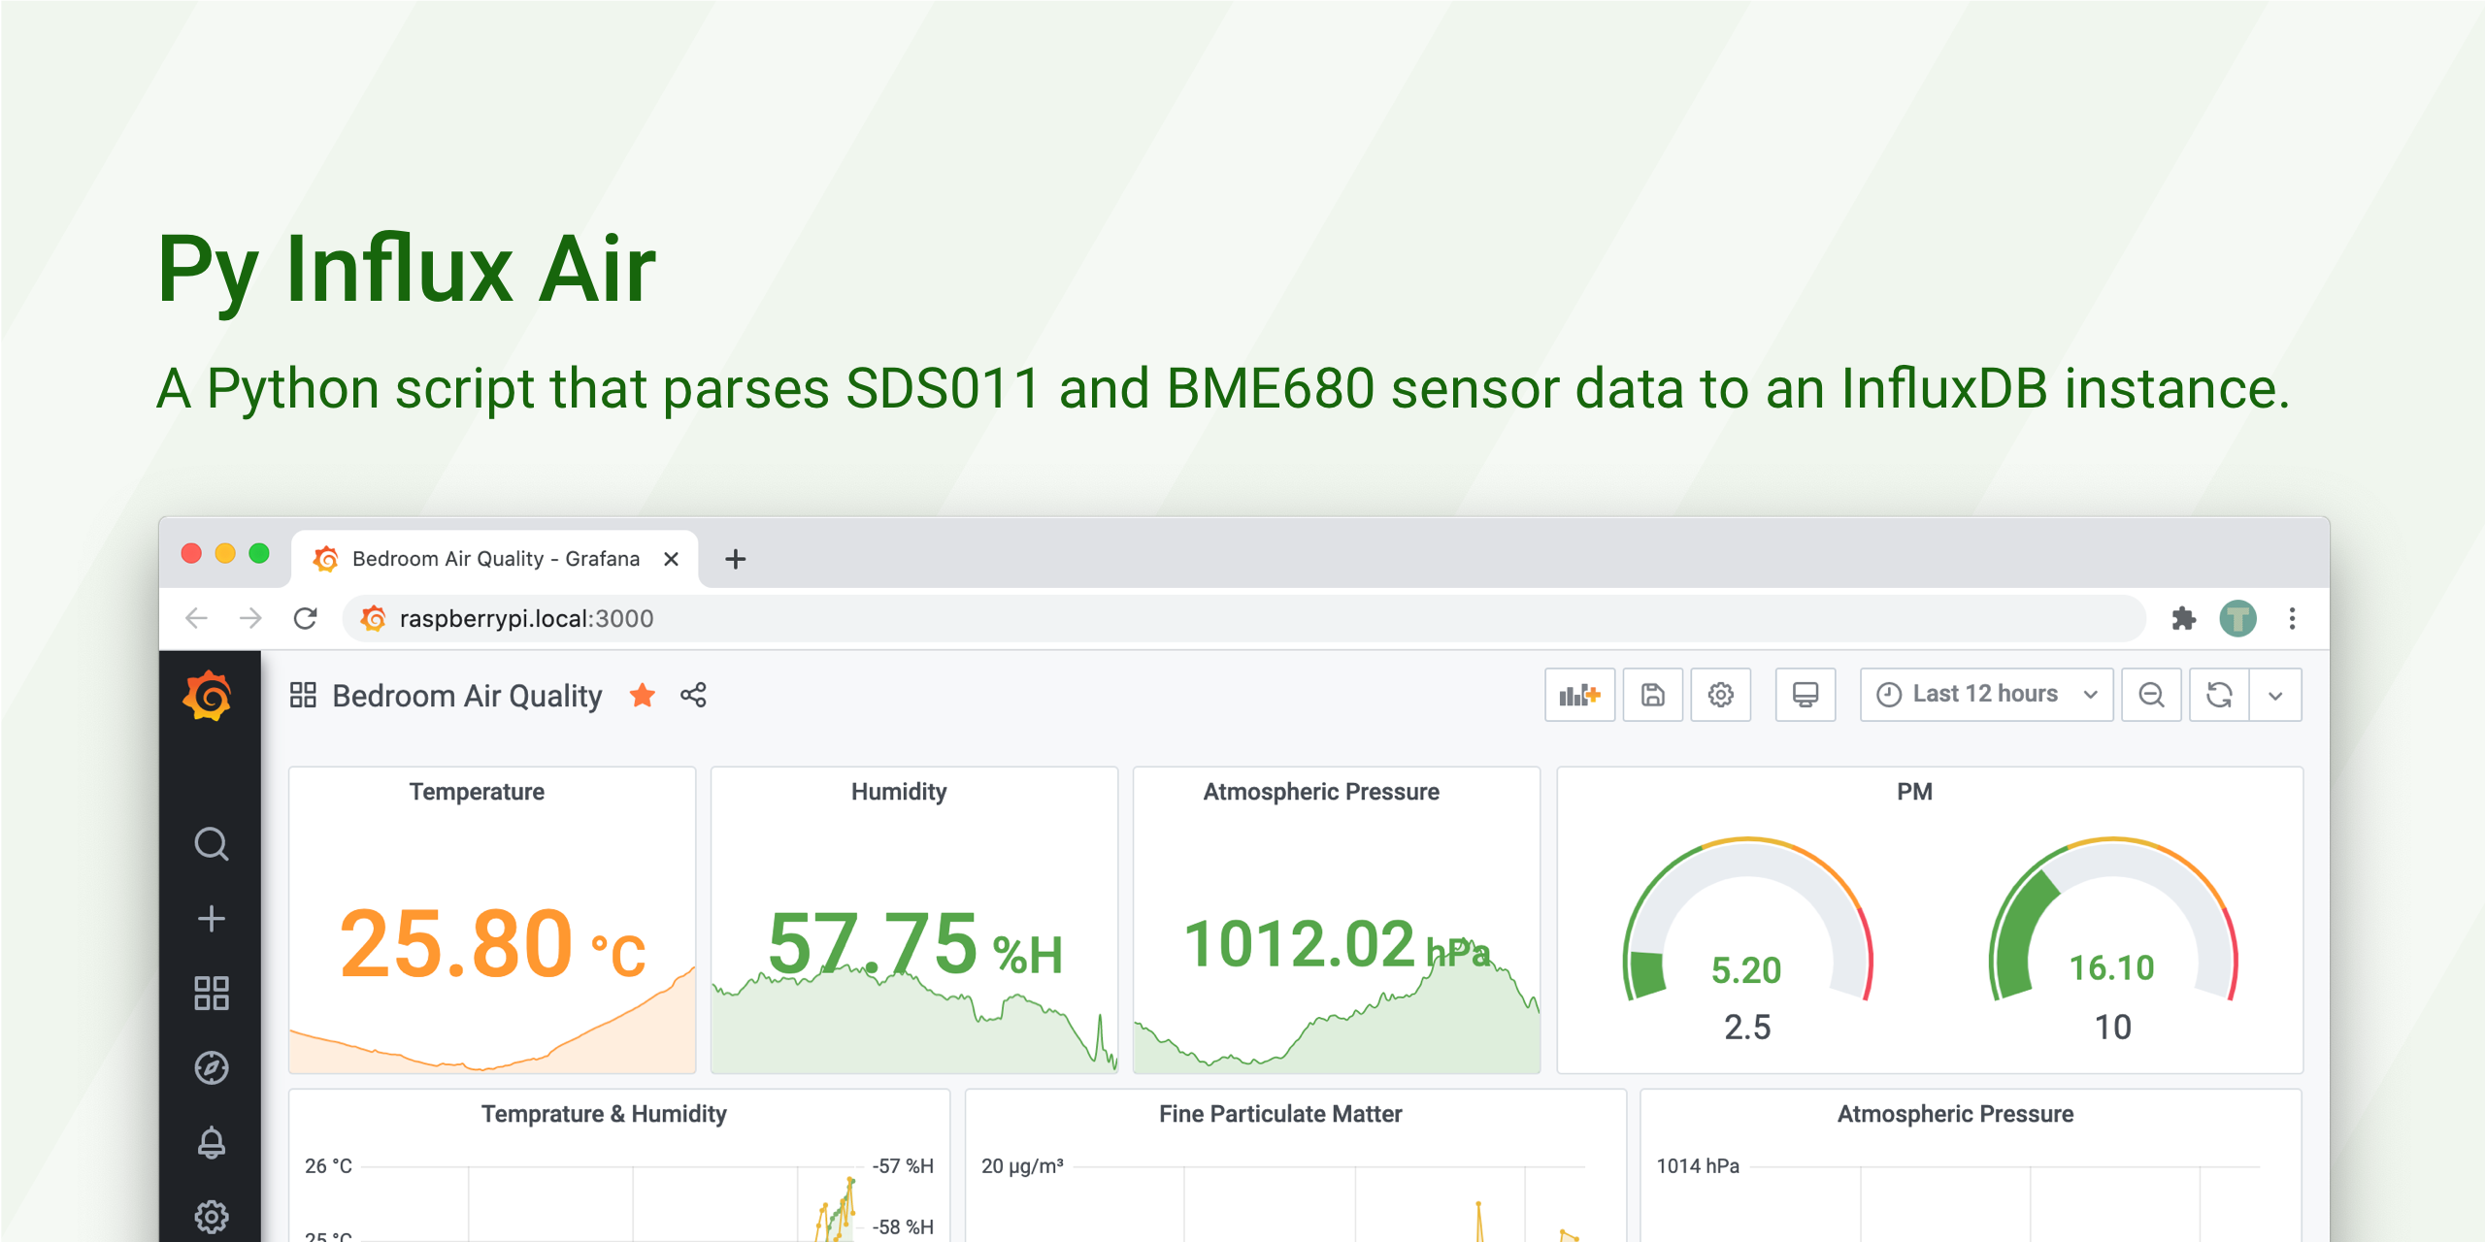
Task: Open dashboards grid icon in sidebar
Action: (211, 993)
